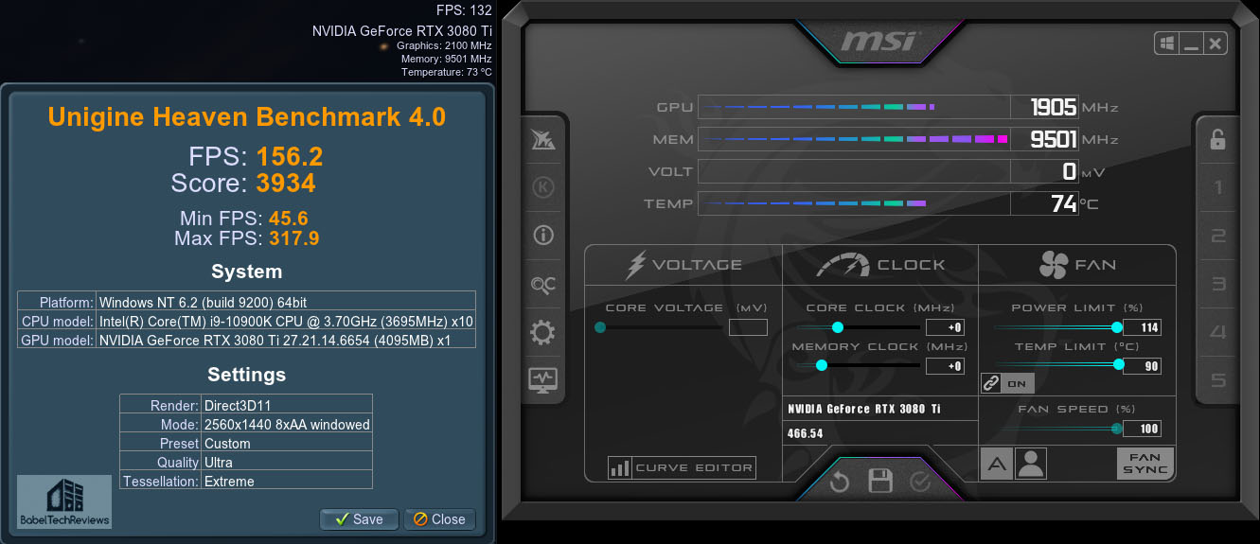Image resolution: width=1260 pixels, height=544 pixels.
Task: Edit the Core Voltage value box
Action: pyautogui.click(x=748, y=327)
